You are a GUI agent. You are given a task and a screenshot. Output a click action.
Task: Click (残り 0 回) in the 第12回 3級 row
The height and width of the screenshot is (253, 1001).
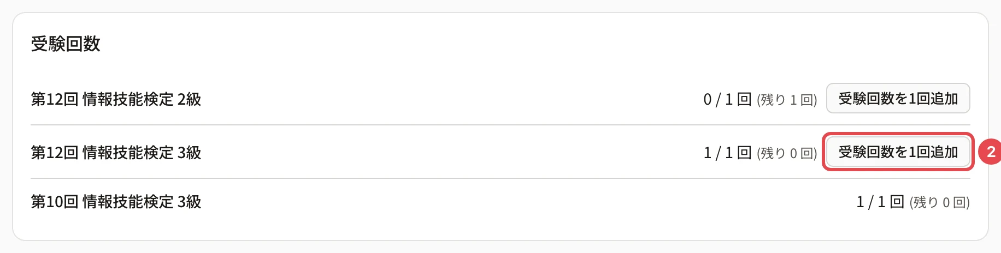click(x=787, y=153)
